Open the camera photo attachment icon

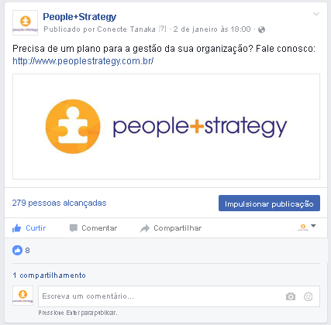(x=291, y=296)
